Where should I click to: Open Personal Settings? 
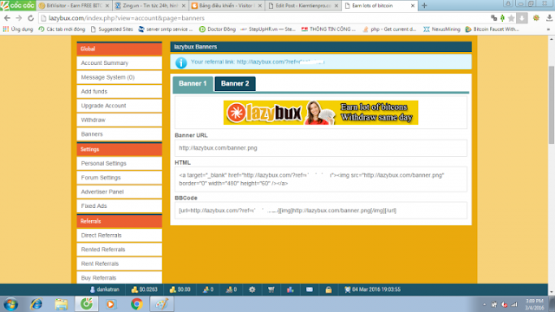(120, 164)
